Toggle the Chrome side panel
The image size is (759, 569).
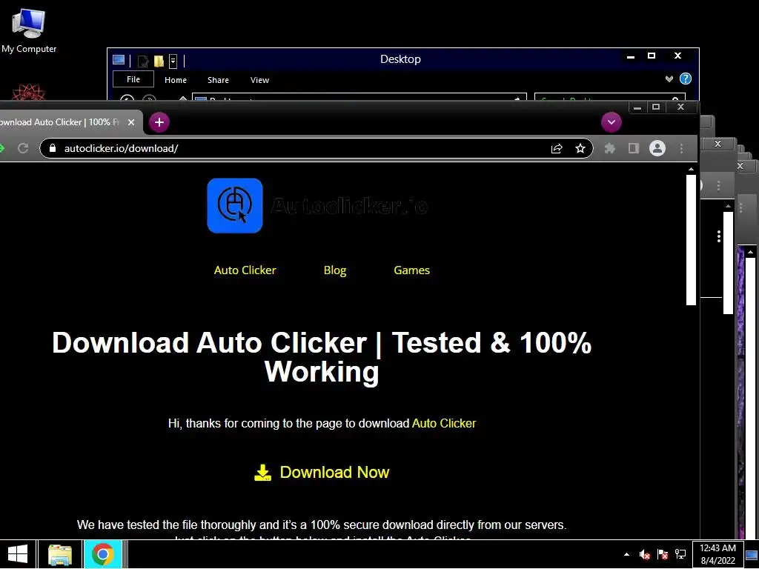634,148
